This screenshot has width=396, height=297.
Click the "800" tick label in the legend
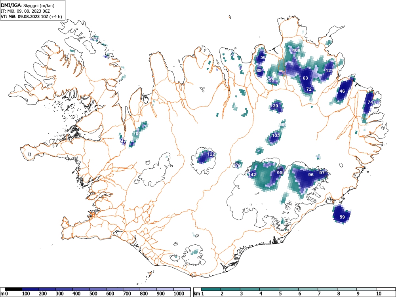pyautogui.click(x=144, y=294)
